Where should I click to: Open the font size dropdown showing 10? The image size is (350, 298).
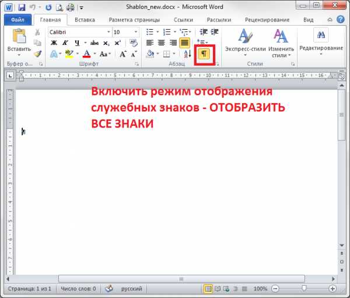[x=136, y=32]
